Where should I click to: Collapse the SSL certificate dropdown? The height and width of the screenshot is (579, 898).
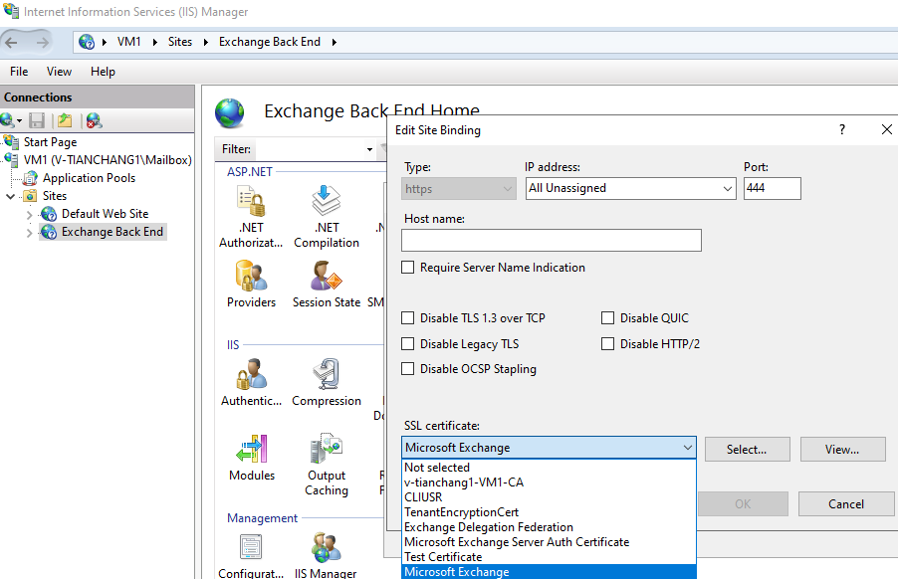687,448
